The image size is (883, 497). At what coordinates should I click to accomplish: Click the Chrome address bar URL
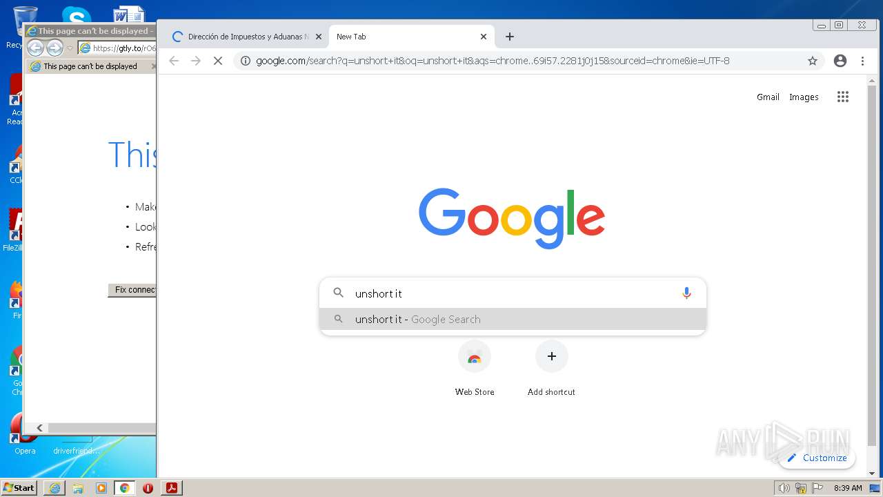(493, 61)
